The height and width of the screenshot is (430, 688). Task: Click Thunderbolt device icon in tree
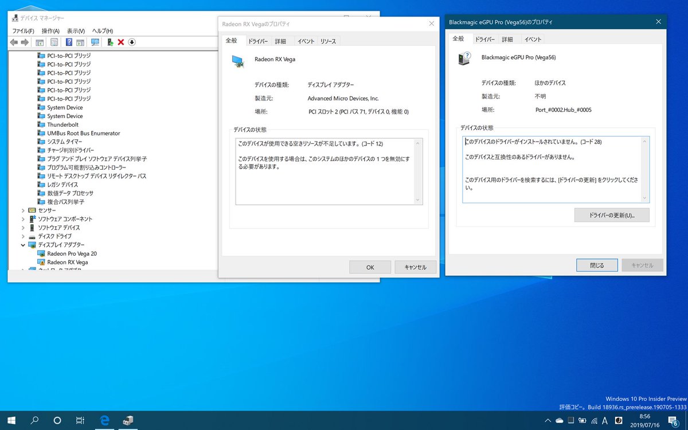pos(41,124)
